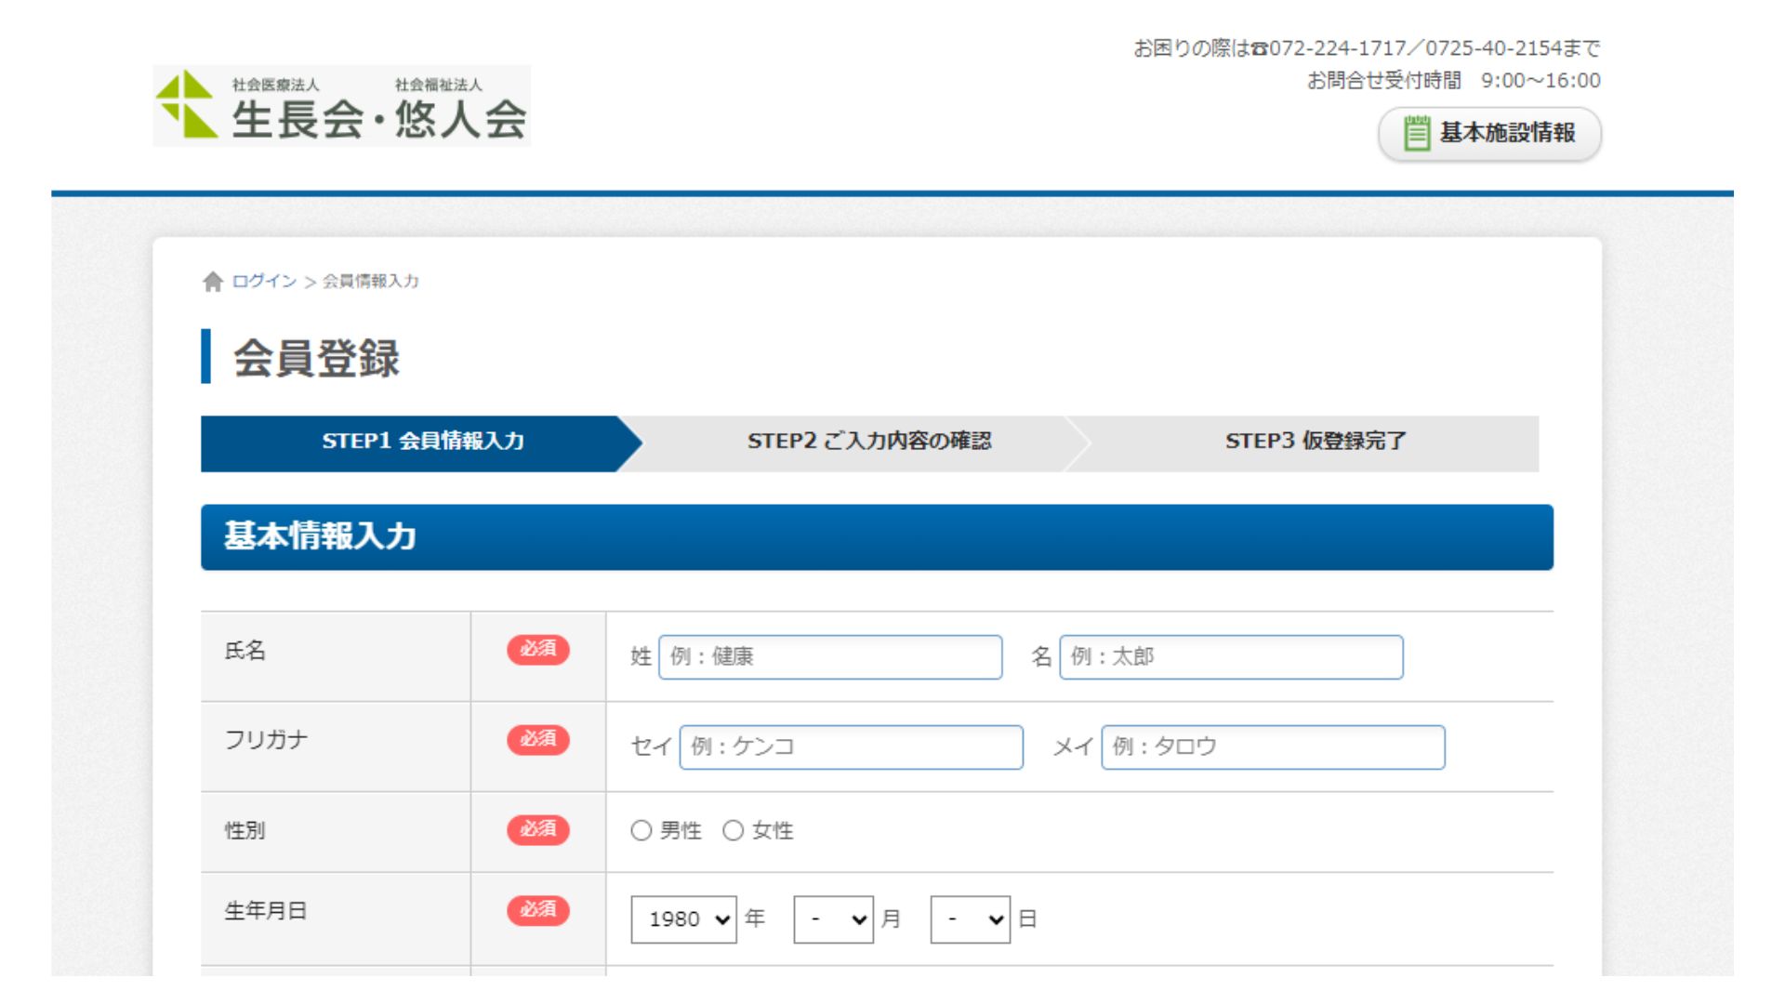Click the STEP2 ご入力内容の確認 step tab
The height and width of the screenshot is (1004, 1785).
coord(868,442)
